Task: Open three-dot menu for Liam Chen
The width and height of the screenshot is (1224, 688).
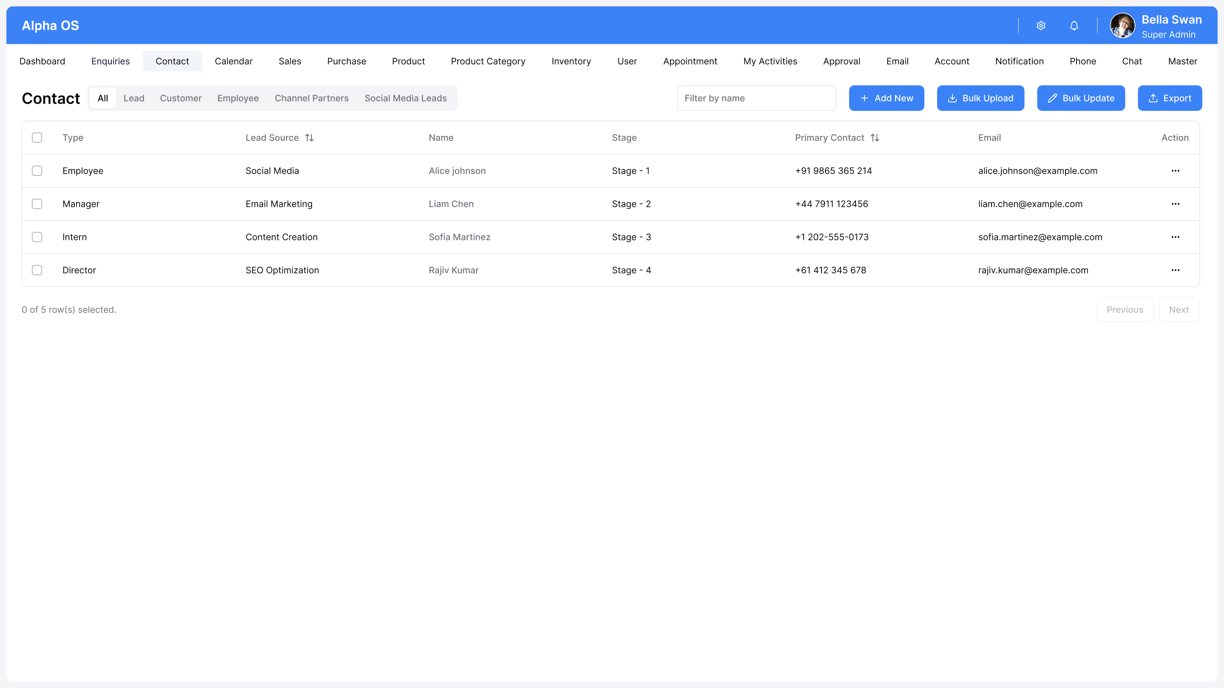Action: tap(1175, 204)
